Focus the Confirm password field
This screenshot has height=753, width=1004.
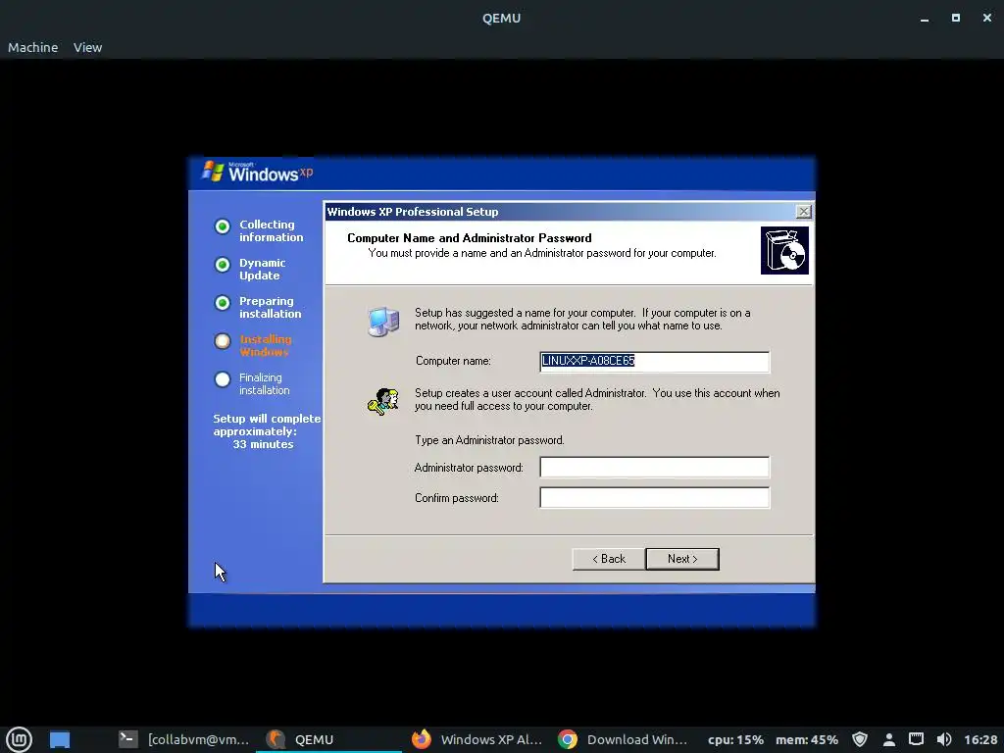pyautogui.click(x=654, y=497)
